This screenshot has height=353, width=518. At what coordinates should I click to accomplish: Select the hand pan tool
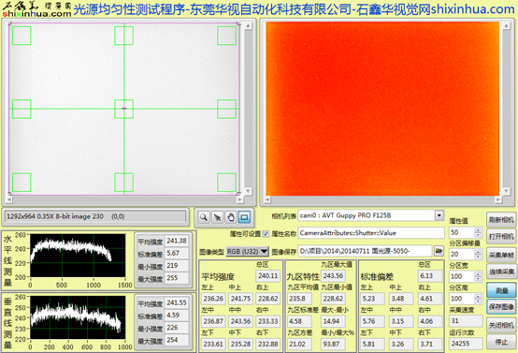click(231, 217)
